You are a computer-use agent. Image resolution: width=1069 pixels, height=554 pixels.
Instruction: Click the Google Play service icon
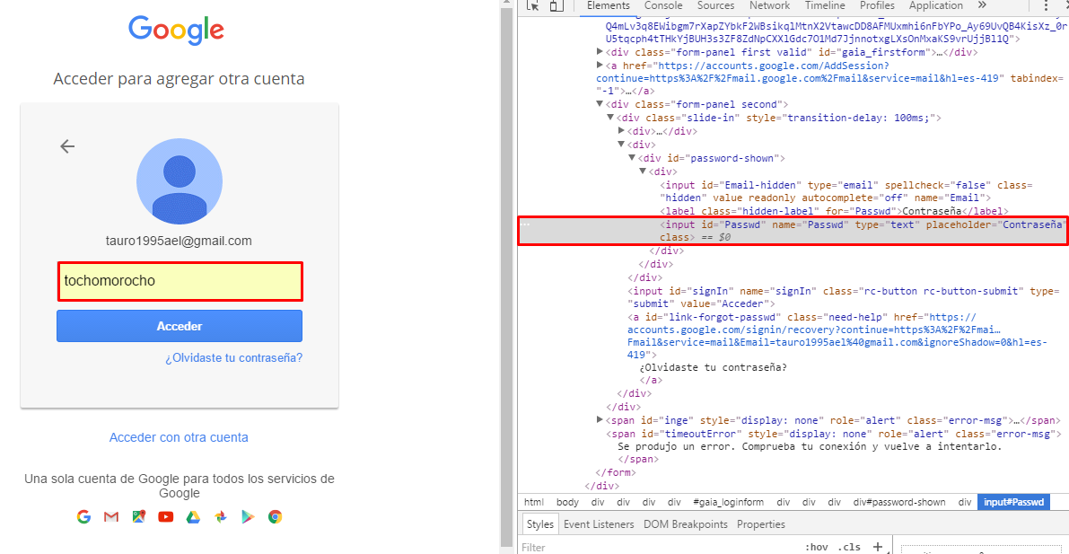[x=248, y=517]
